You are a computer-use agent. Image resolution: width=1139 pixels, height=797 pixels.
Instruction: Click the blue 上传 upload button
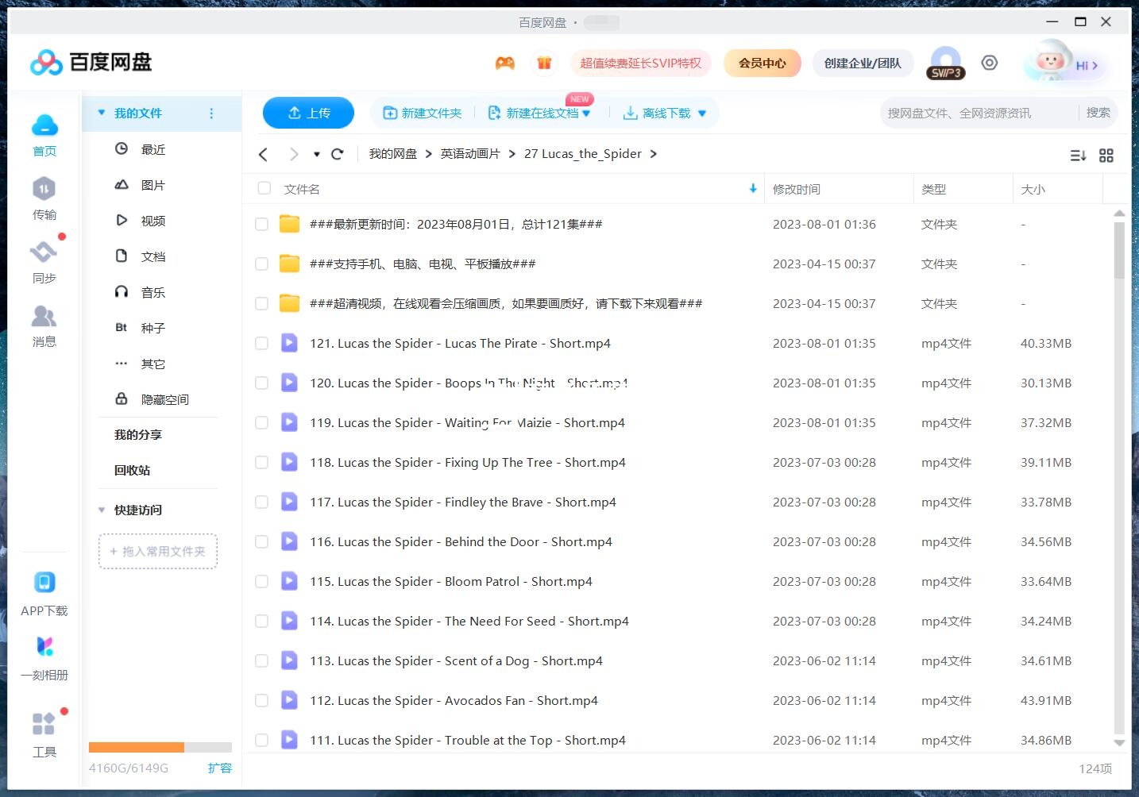pyautogui.click(x=308, y=113)
